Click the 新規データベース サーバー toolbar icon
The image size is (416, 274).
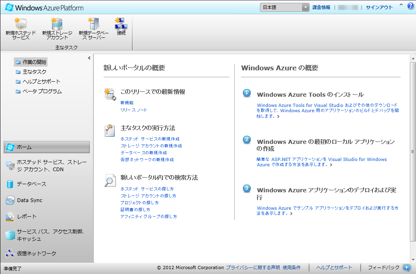pyautogui.click(x=93, y=24)
